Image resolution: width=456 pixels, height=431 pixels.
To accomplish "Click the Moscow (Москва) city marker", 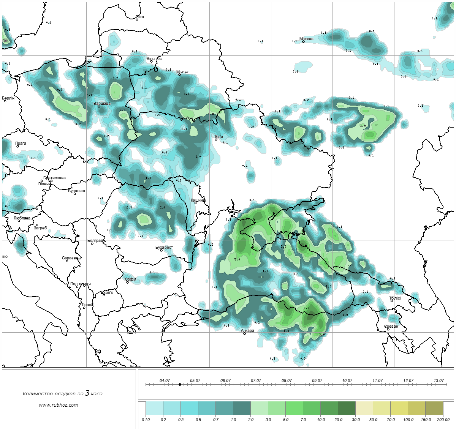I will click(303, 41).
